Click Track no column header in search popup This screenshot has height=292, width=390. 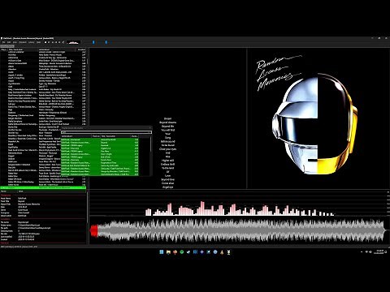[96, 136]
